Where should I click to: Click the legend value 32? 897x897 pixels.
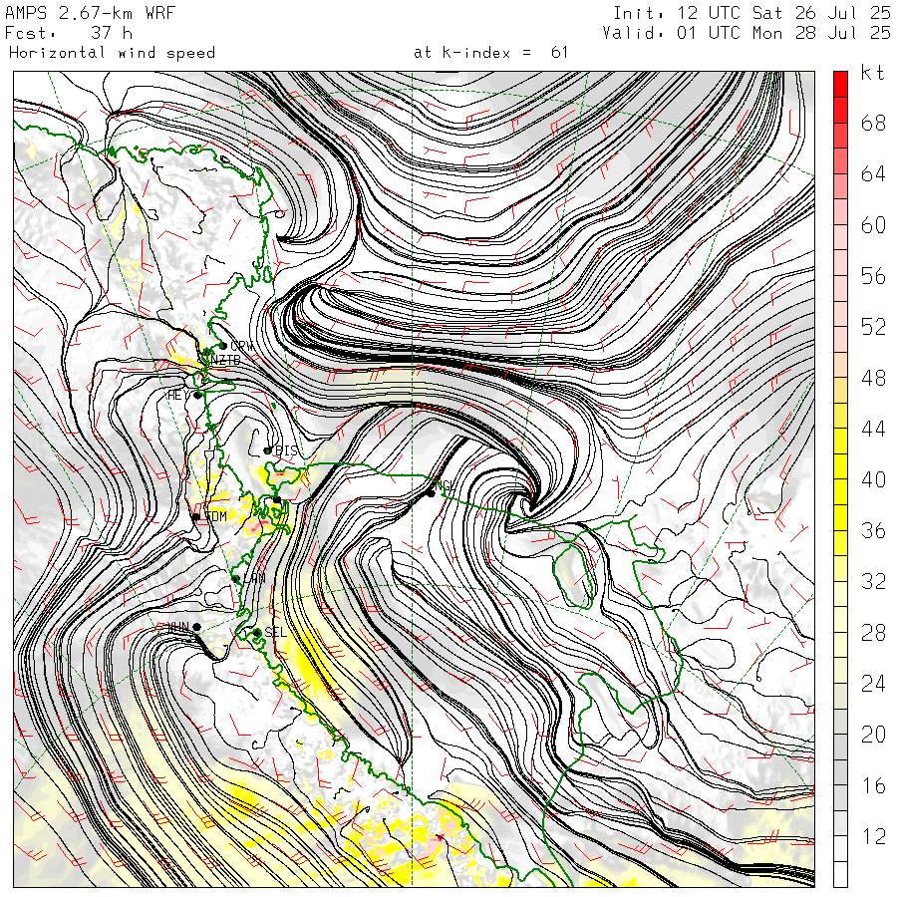[873, 581]
